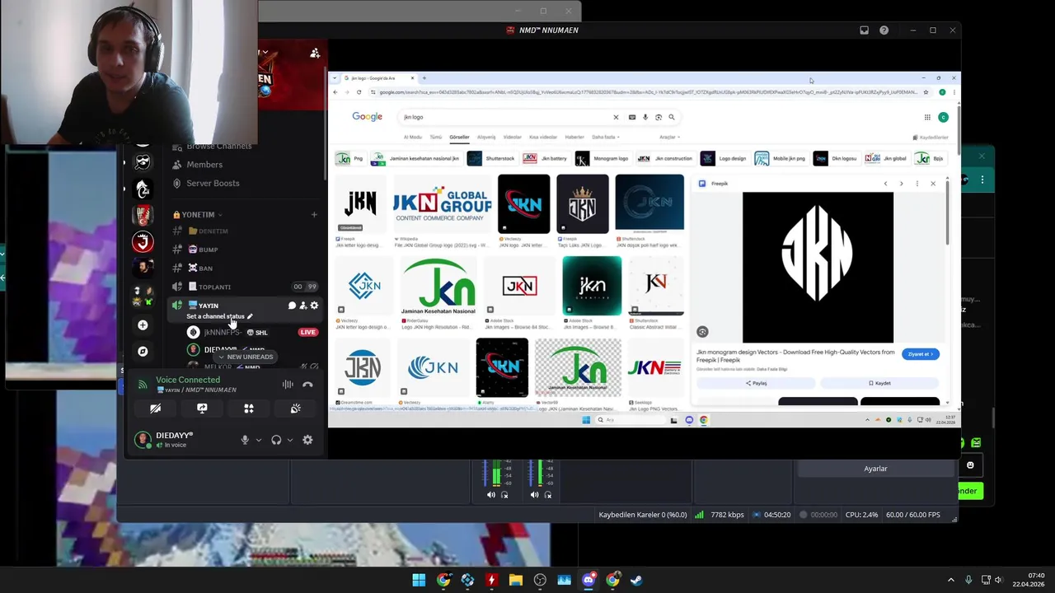This screenshot has width=1055, height=593.
Task: Switch to the Alışveriş tab
Action: coord(486,137)
